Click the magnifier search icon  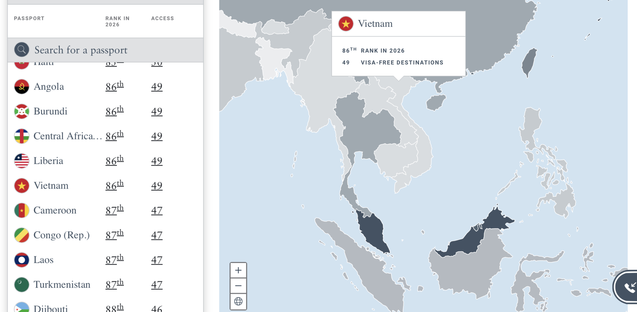(x=22, y=50)
